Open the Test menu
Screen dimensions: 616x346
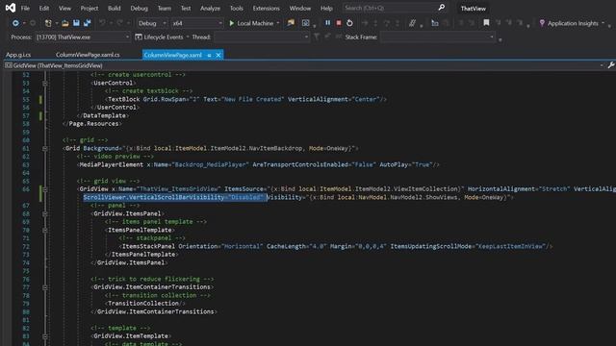click(x=186, y=8)
